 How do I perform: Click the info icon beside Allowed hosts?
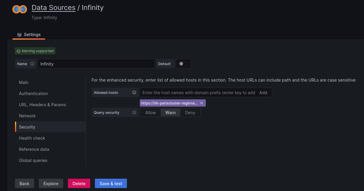134,92
